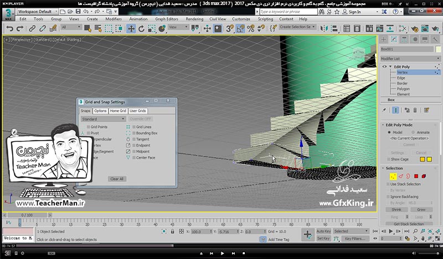Enable the Grid Lines snap checkbox
Screen dimensions: 443x259
tap(134, 127)
